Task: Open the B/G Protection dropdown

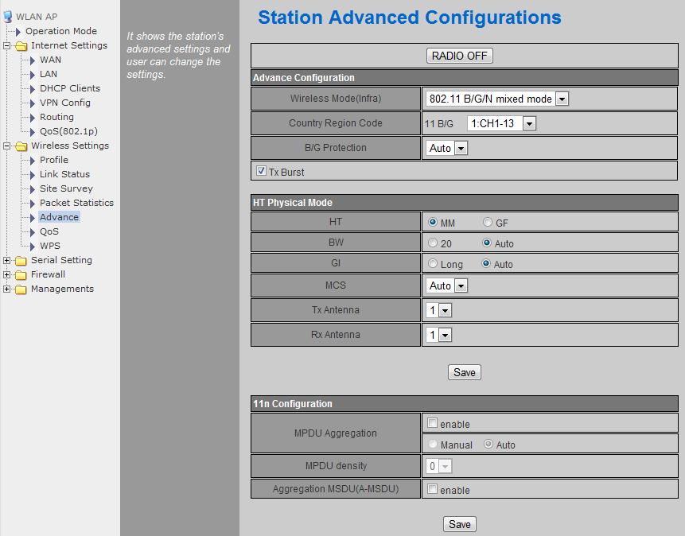Action: coord(446,148)
